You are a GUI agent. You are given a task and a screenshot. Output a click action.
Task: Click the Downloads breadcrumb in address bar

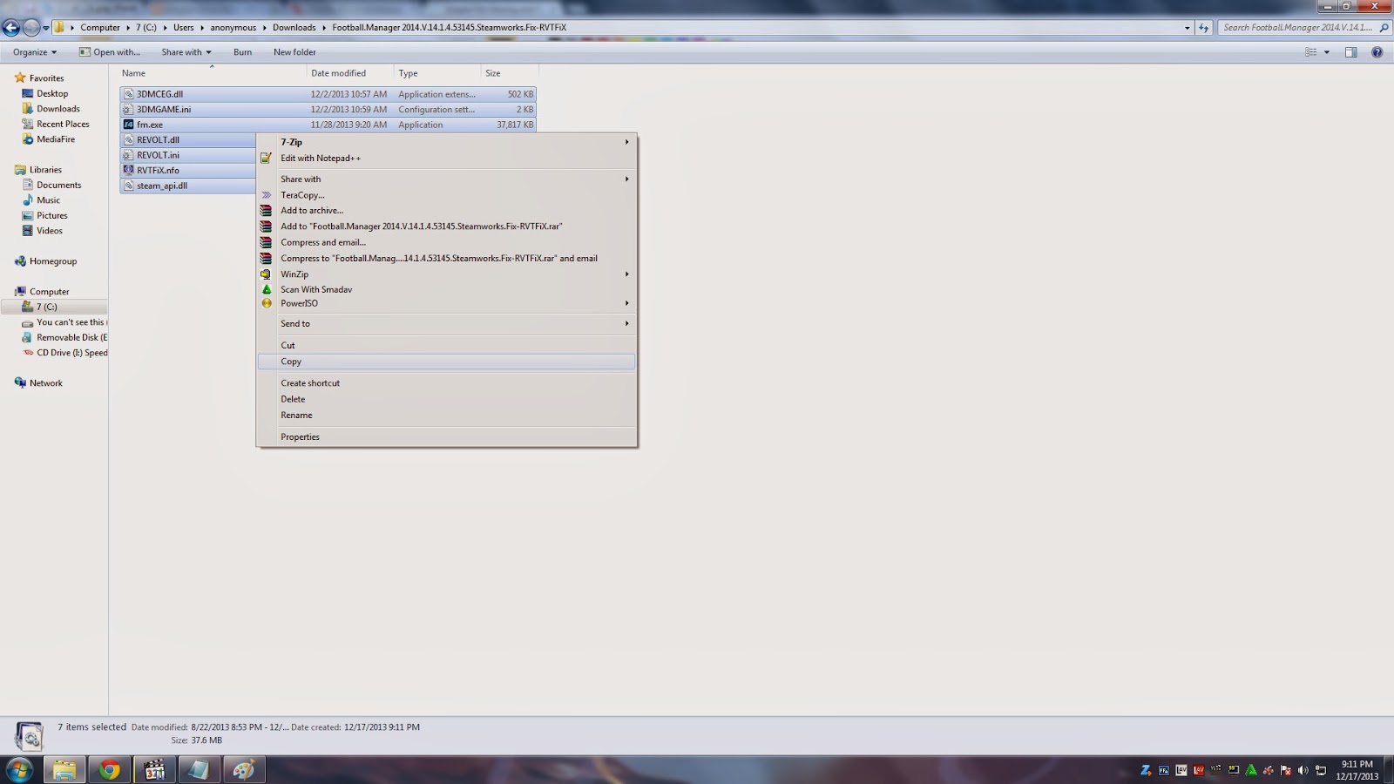pyautogui.click(x=294, y=28)
